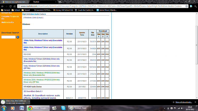Open Windows Media Player from taskbar
198x111 pixels.
point(12,108)
